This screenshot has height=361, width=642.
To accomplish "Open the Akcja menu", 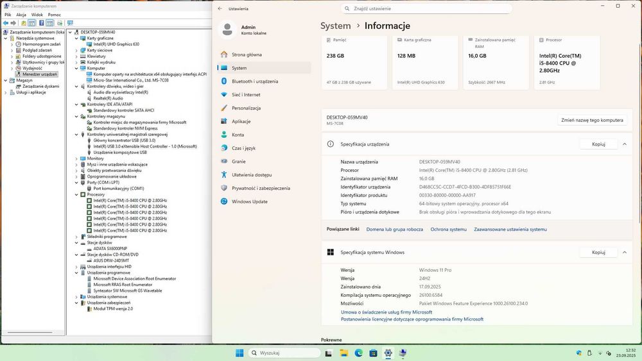I will click(x=21, y=14).
